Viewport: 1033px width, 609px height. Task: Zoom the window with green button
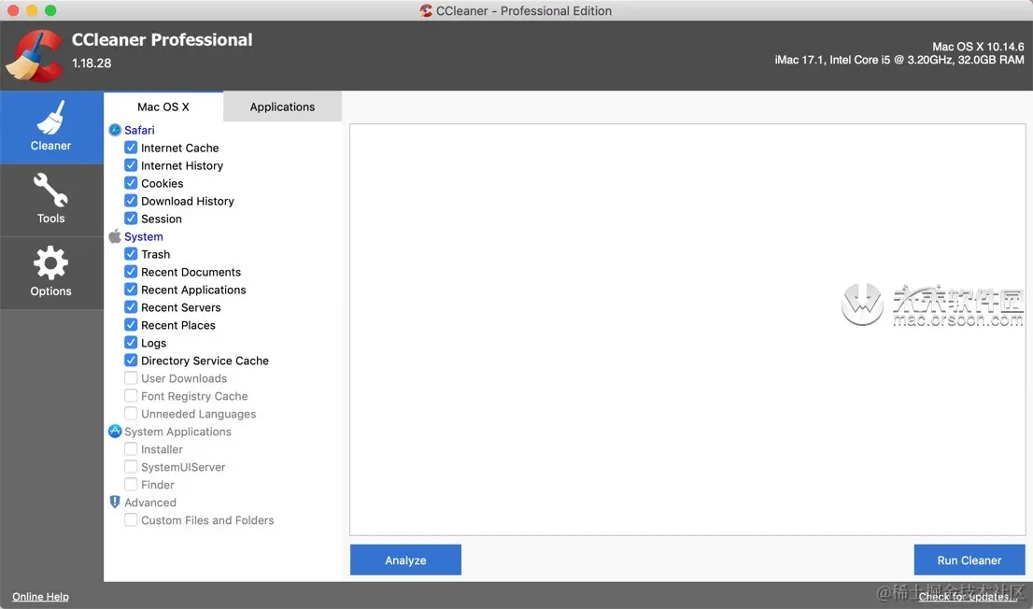click(x=50, y=10)
